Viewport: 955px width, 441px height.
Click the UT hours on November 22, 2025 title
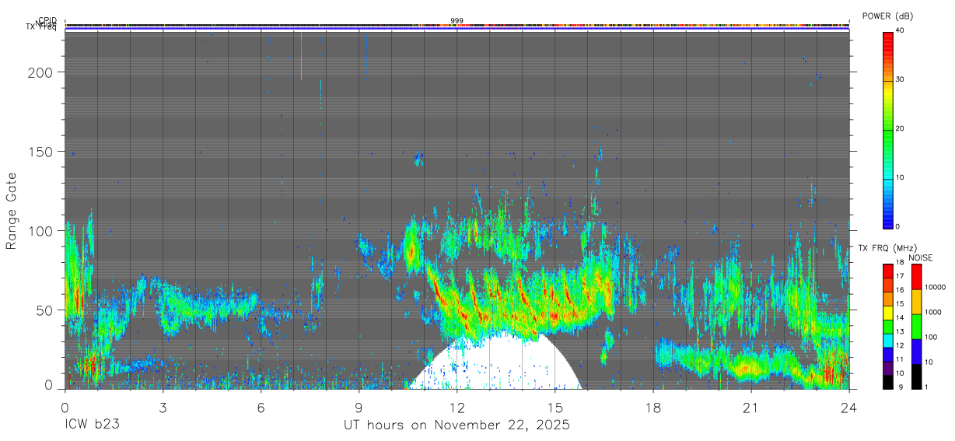[457, 425]
